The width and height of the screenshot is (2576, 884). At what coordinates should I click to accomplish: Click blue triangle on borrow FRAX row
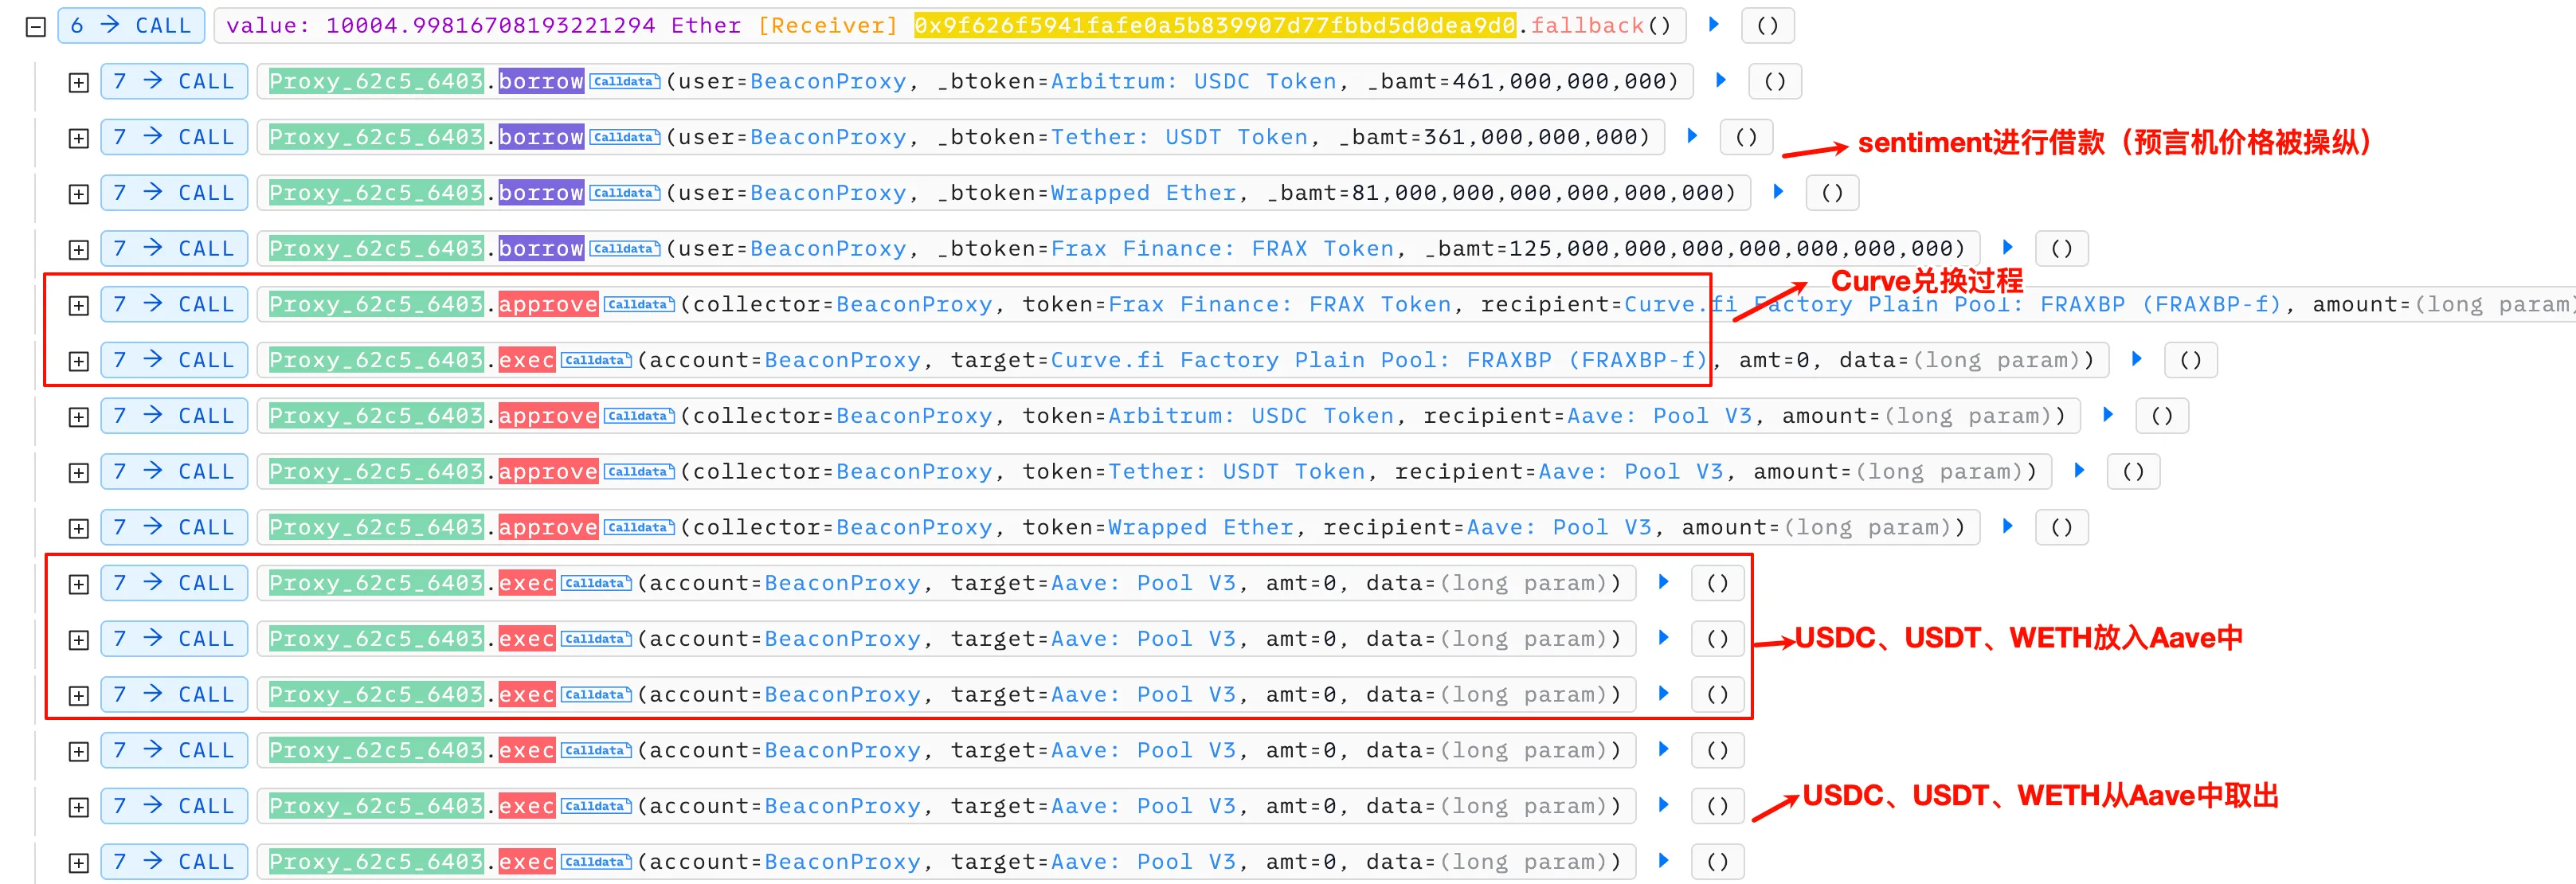(2008, 247)
